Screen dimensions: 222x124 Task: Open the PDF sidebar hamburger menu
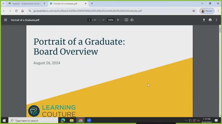pyautogui.click(x=6, y=20)
